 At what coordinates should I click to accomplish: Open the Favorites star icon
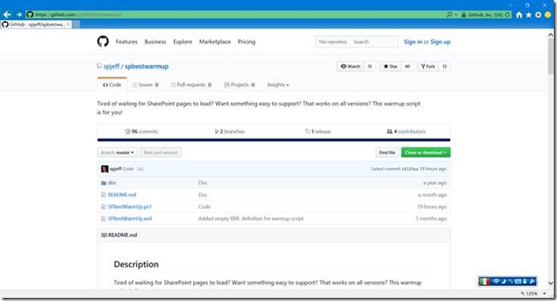point(529,14)
